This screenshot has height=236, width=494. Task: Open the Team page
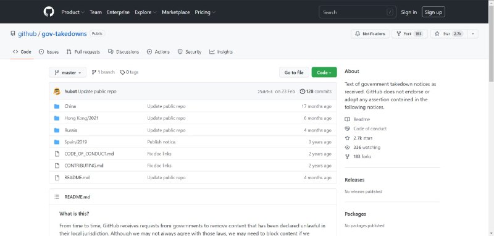(96, 12)
